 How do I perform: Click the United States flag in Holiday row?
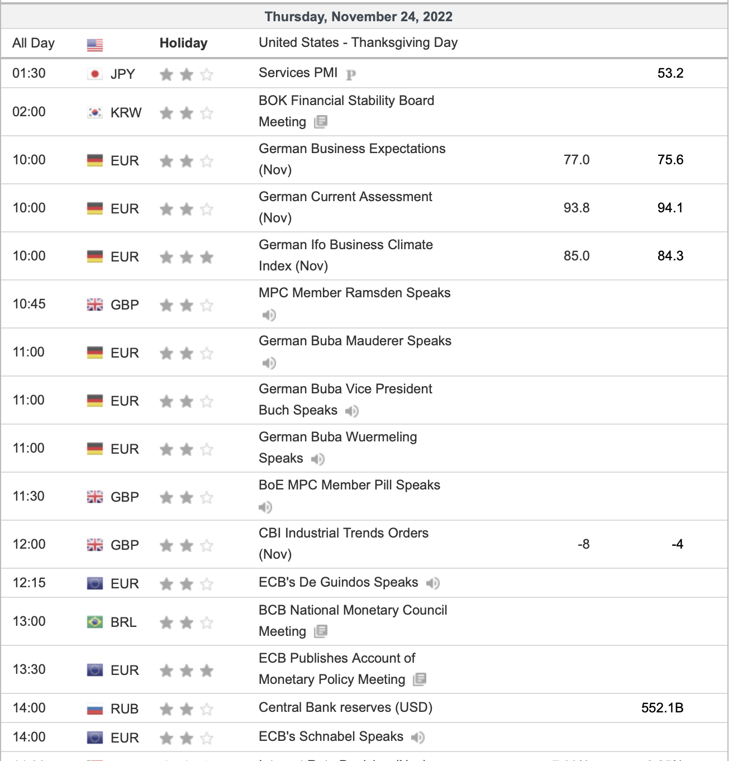(x=95, y=45)
